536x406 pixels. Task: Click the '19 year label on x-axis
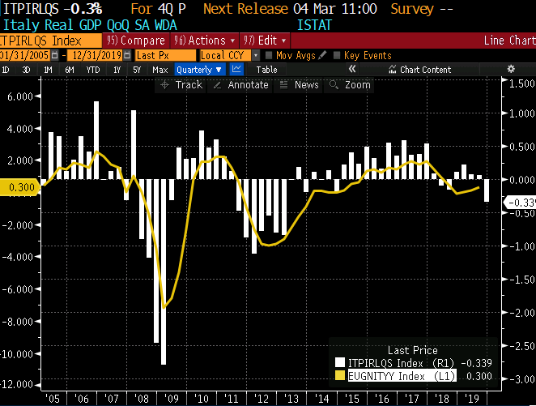(x=472, y=399)
